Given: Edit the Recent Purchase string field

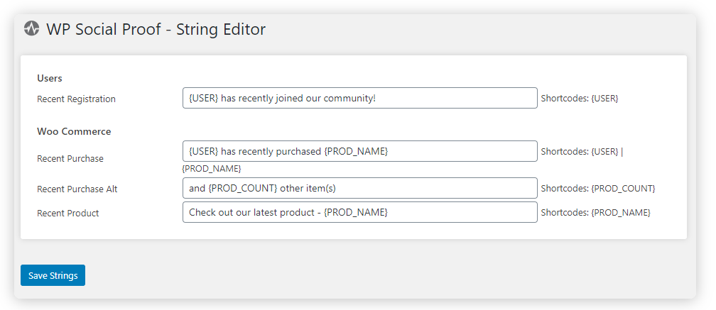Looking at the screenshot, I should click(x=360, y=151).
